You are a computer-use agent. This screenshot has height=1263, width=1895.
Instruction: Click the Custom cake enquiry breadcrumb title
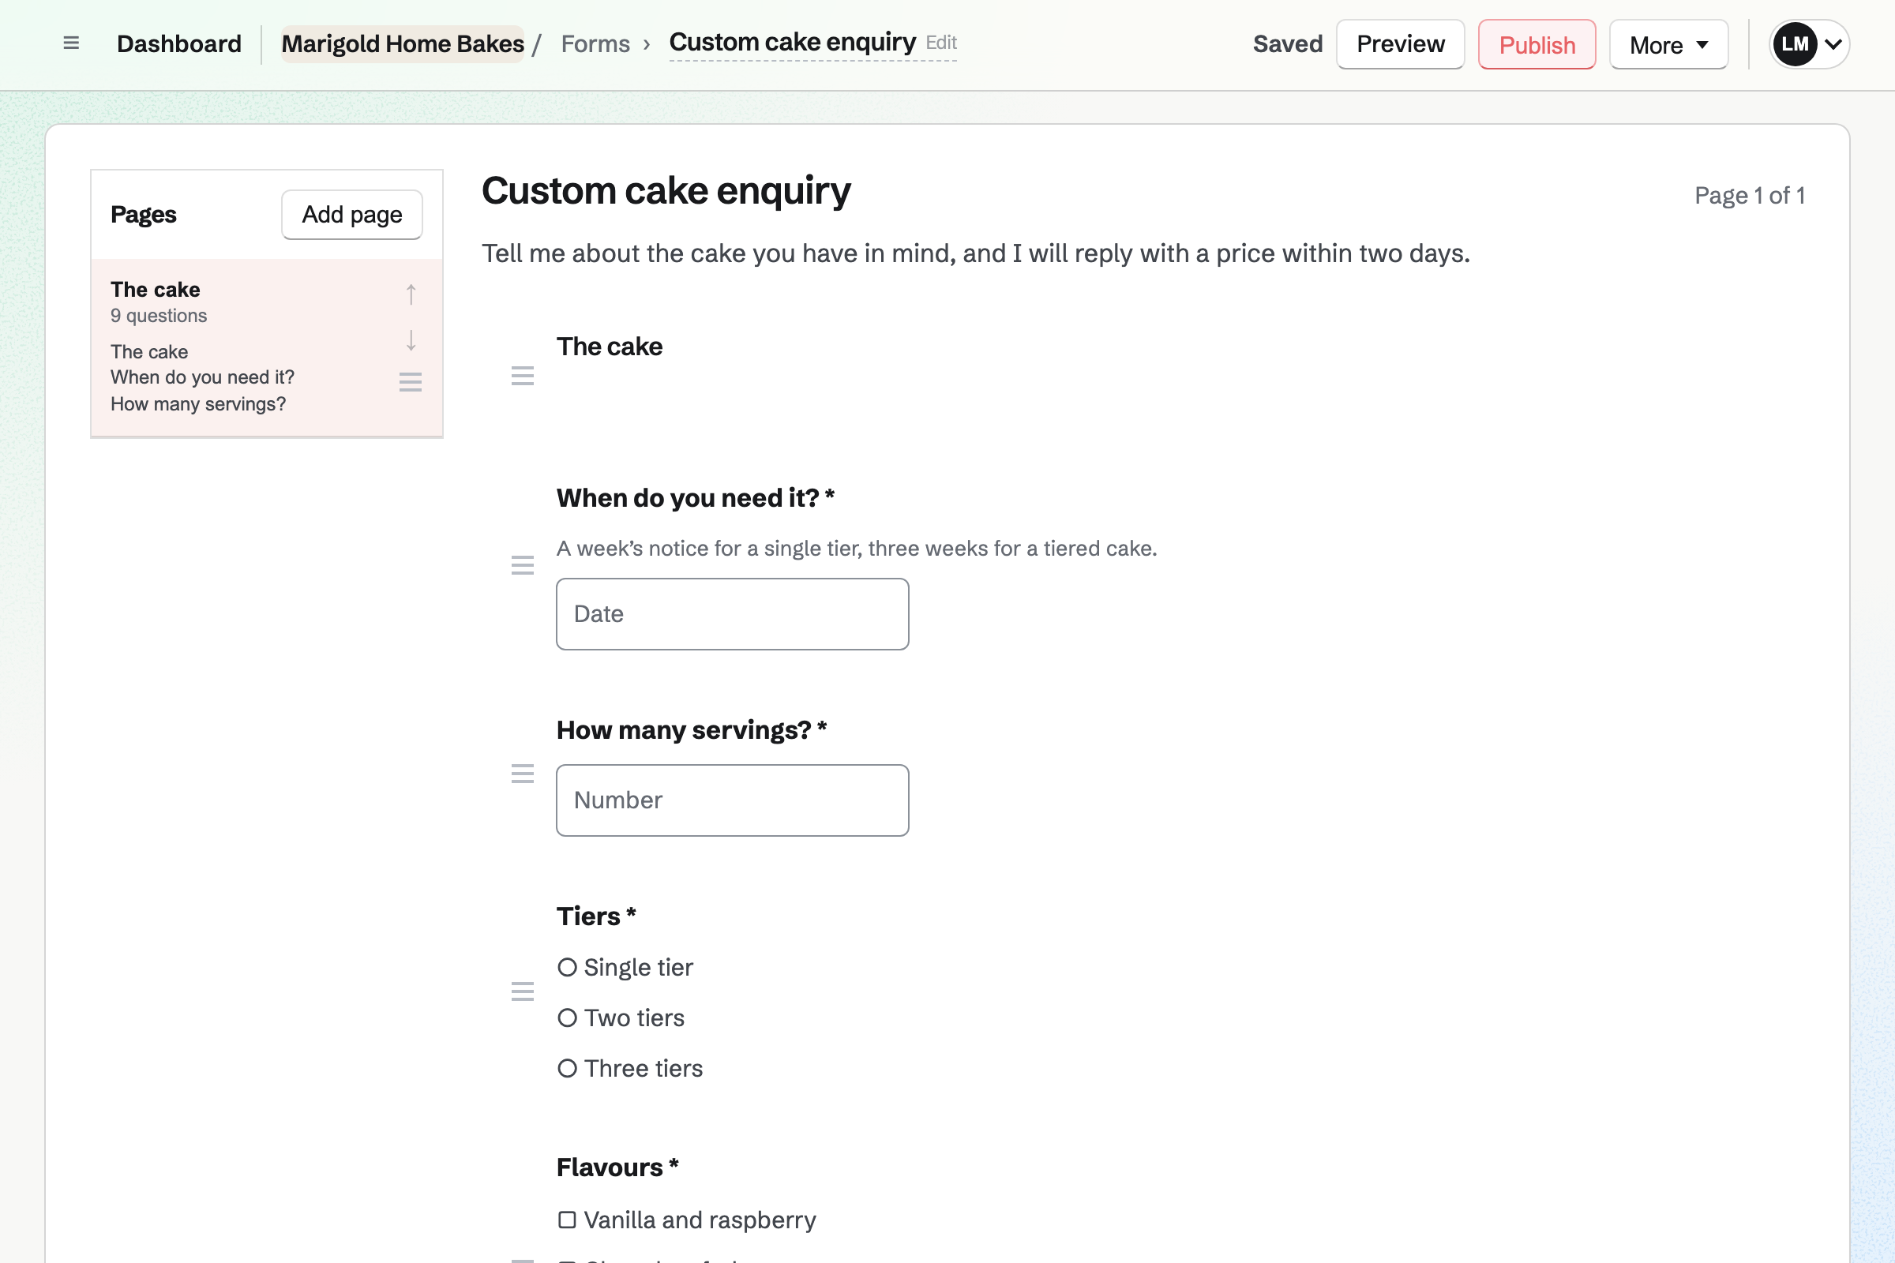792,42
